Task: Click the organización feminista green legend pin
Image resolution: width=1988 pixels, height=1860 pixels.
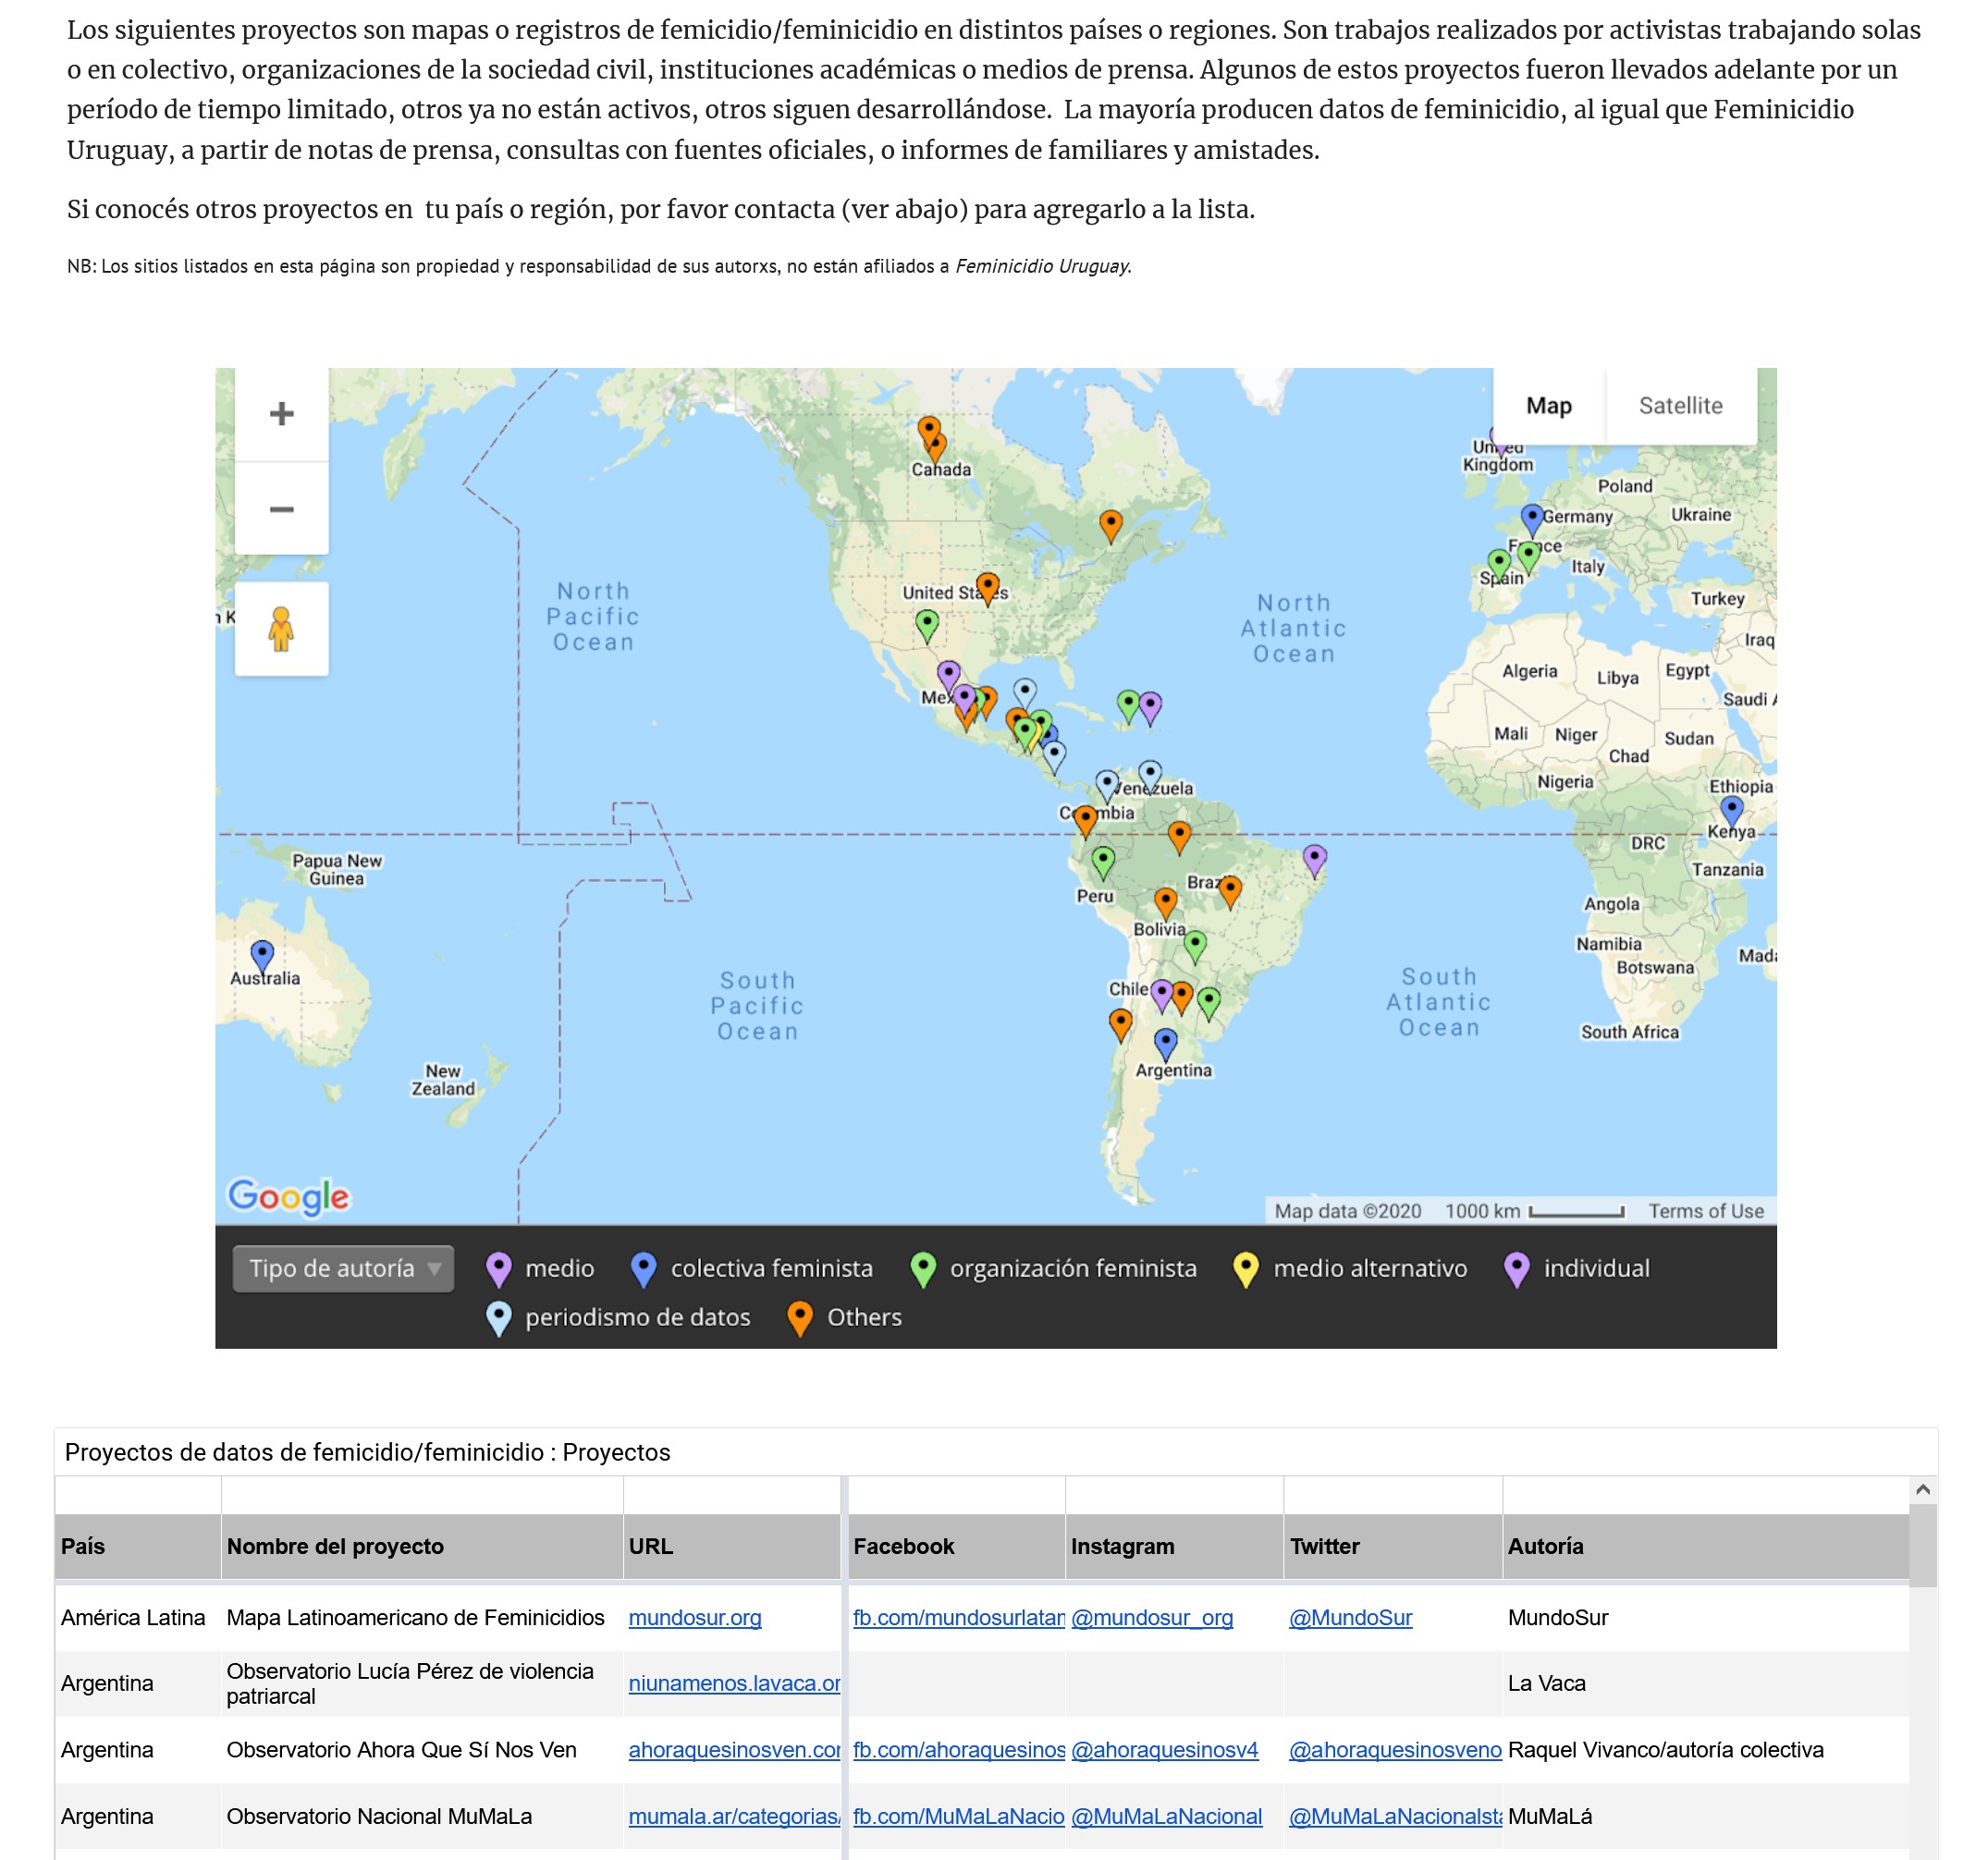Action: coord(924,1270)
